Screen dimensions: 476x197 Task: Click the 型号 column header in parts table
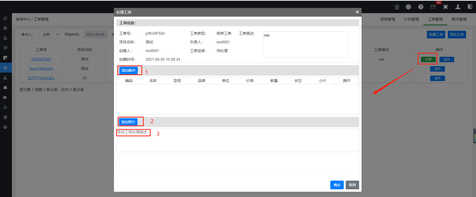coord(177,81)
